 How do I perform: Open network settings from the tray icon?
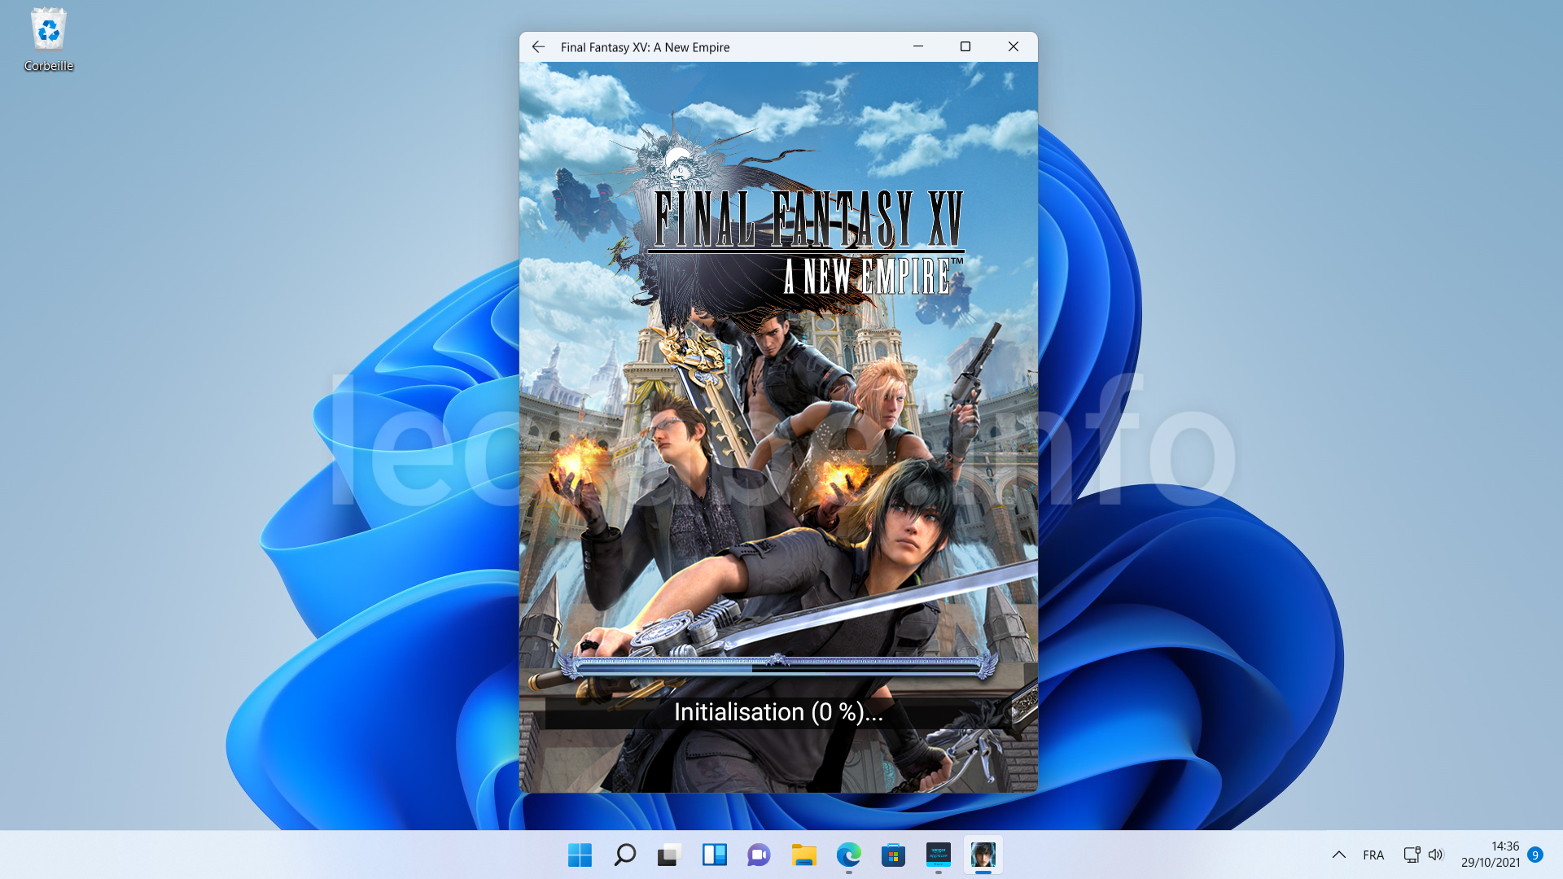pyautogui.click(x=1412, y=855)
